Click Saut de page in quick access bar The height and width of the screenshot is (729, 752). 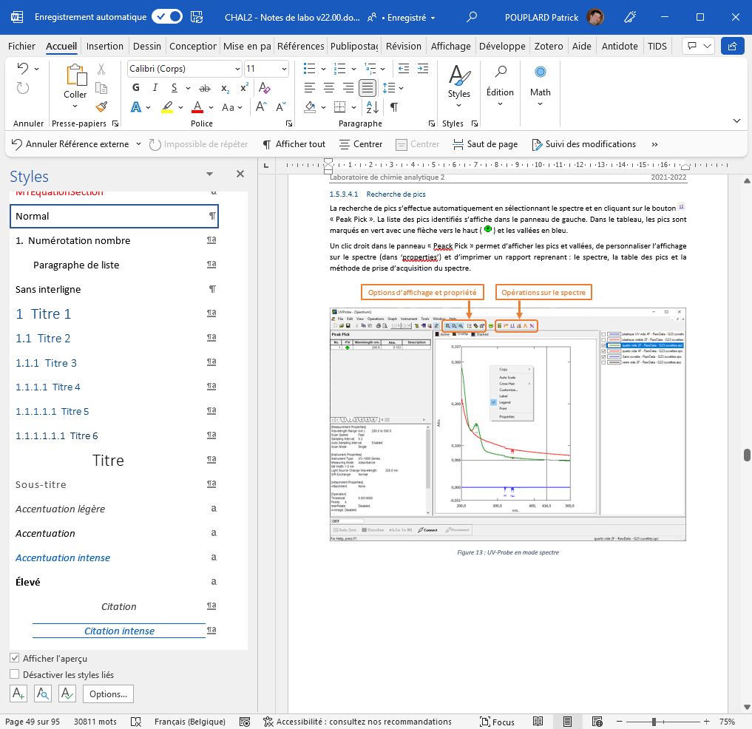(x=485, y=144)
